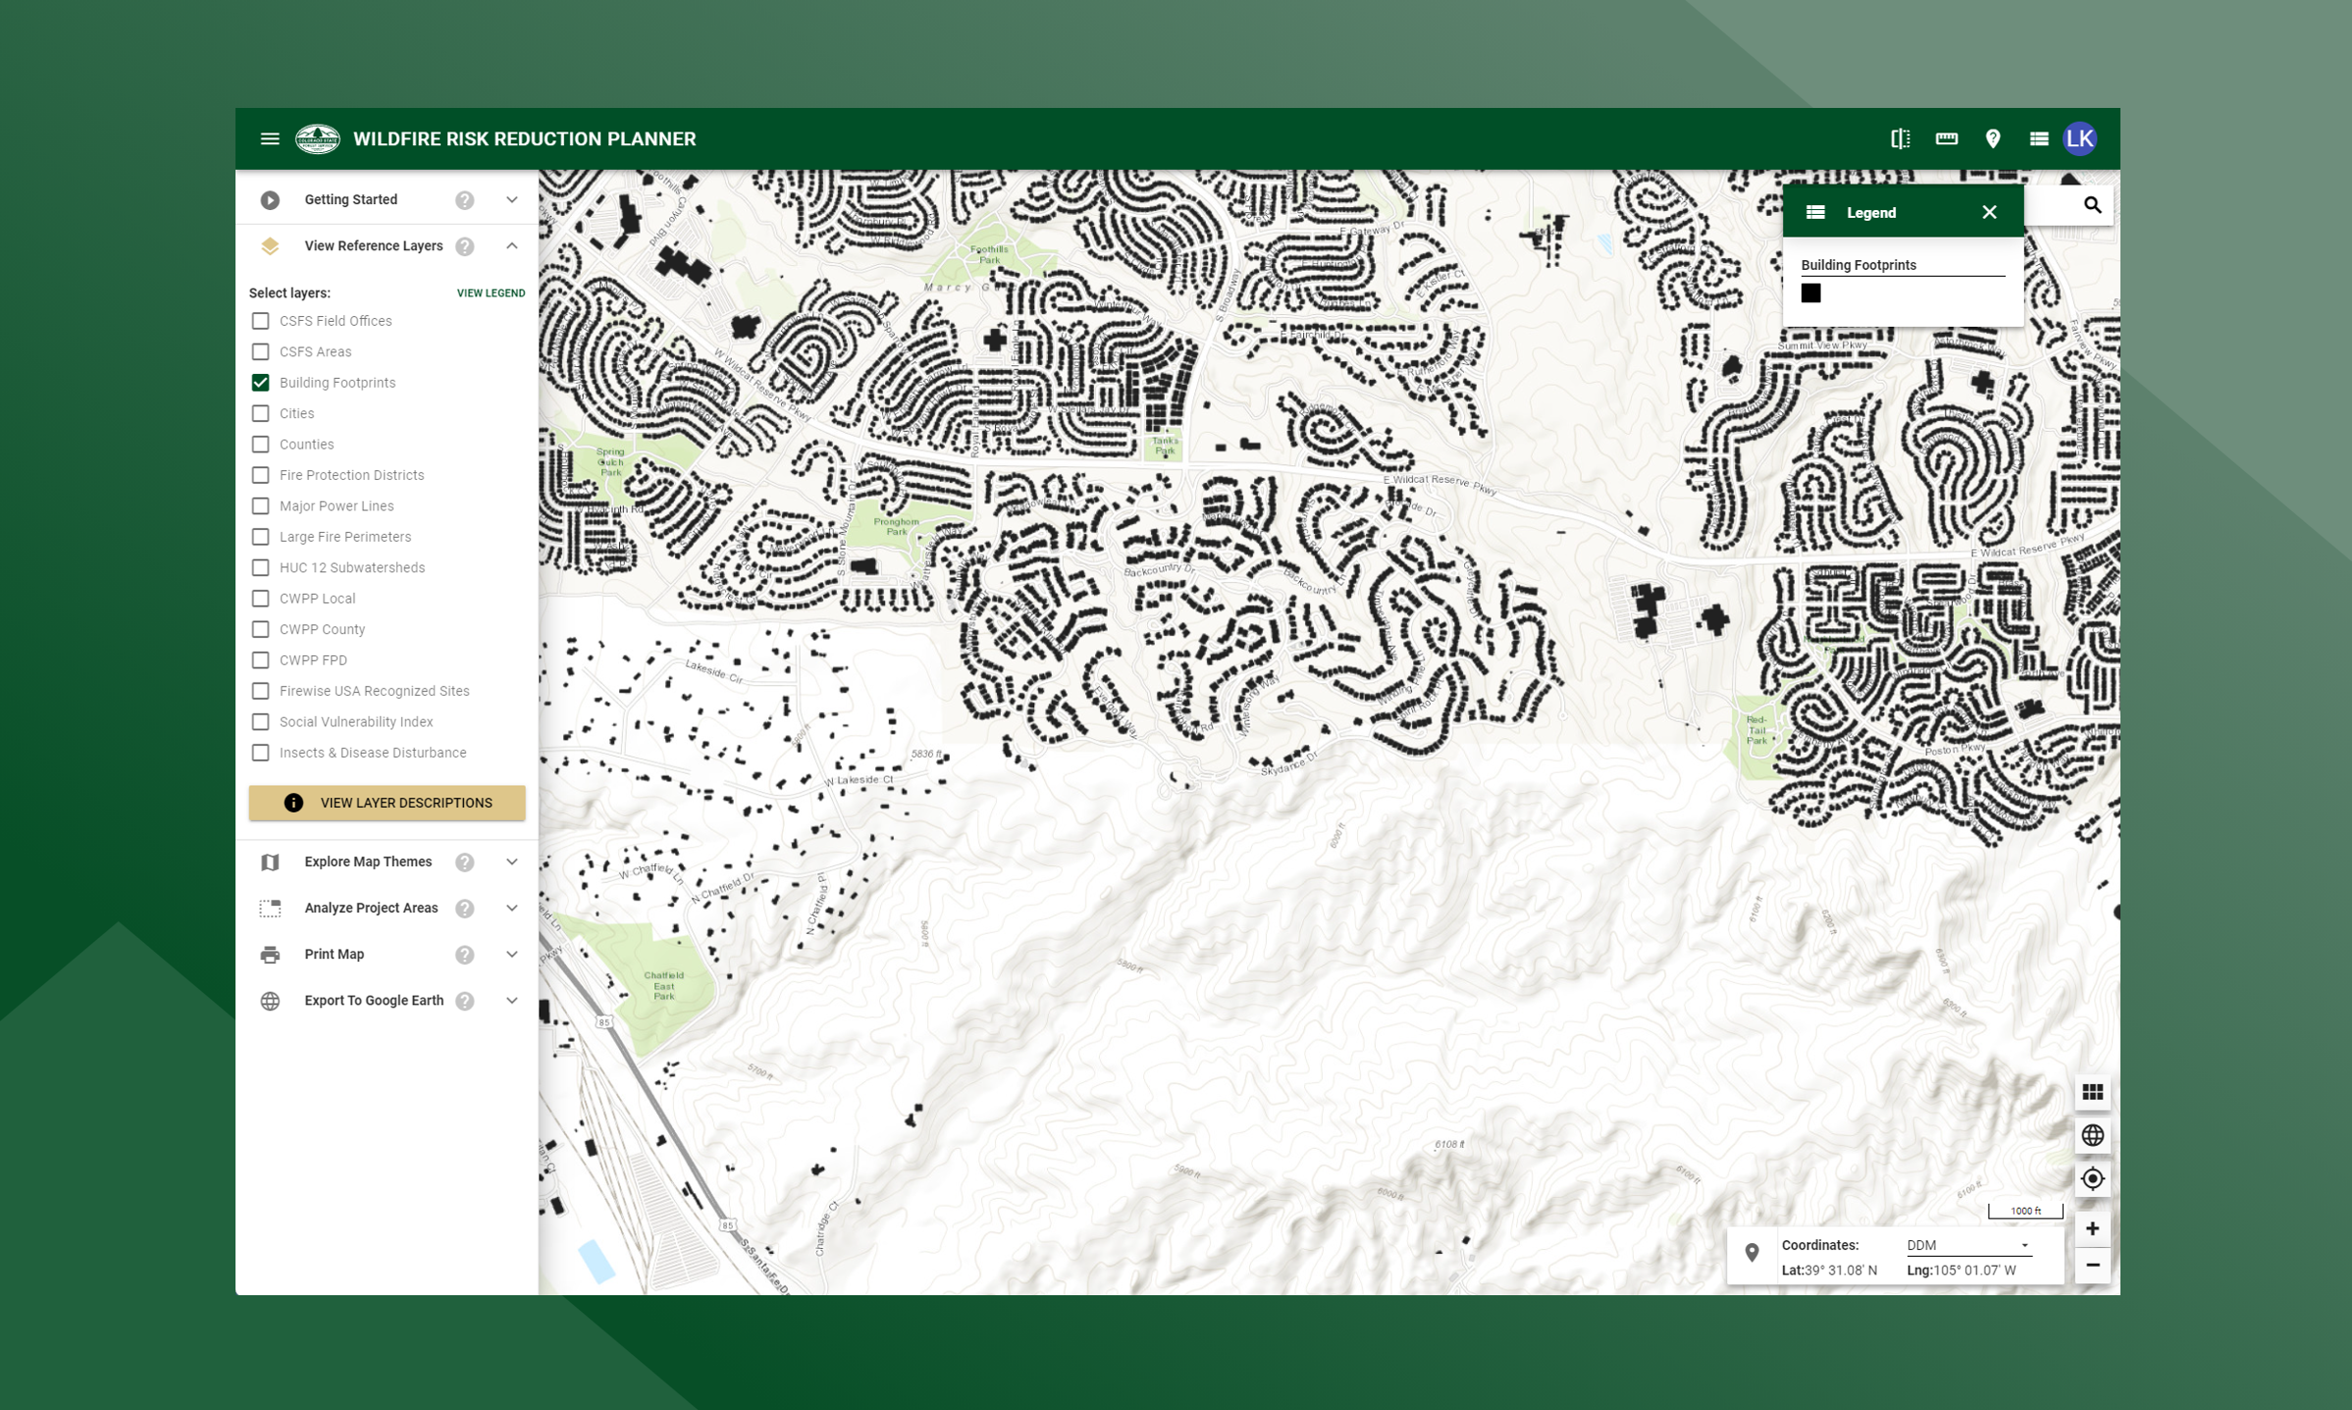Click the globe full-extent button
The width and height of the screenshot is (2352, 1410).
pos(2092,1135)
